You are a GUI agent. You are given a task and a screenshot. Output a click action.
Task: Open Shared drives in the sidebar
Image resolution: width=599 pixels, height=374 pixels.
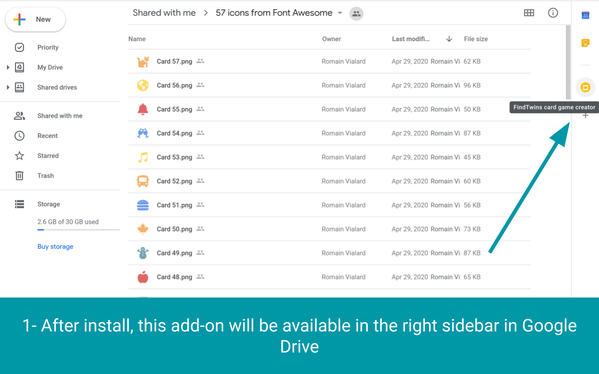click(x=57, y=87)
